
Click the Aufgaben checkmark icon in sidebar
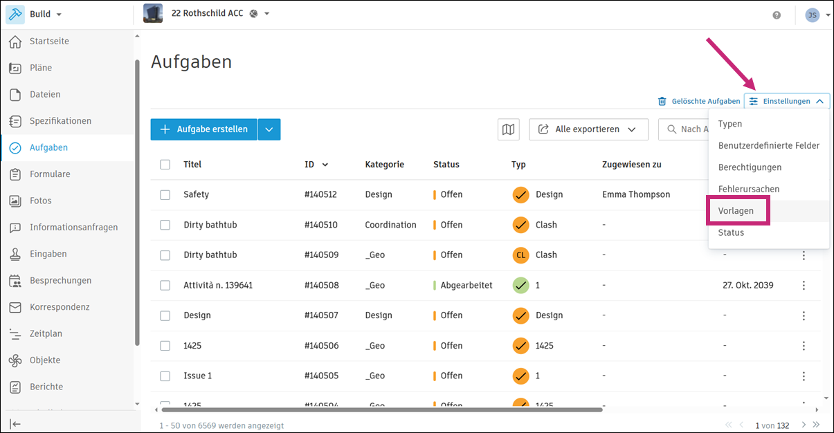click(15, 148)
